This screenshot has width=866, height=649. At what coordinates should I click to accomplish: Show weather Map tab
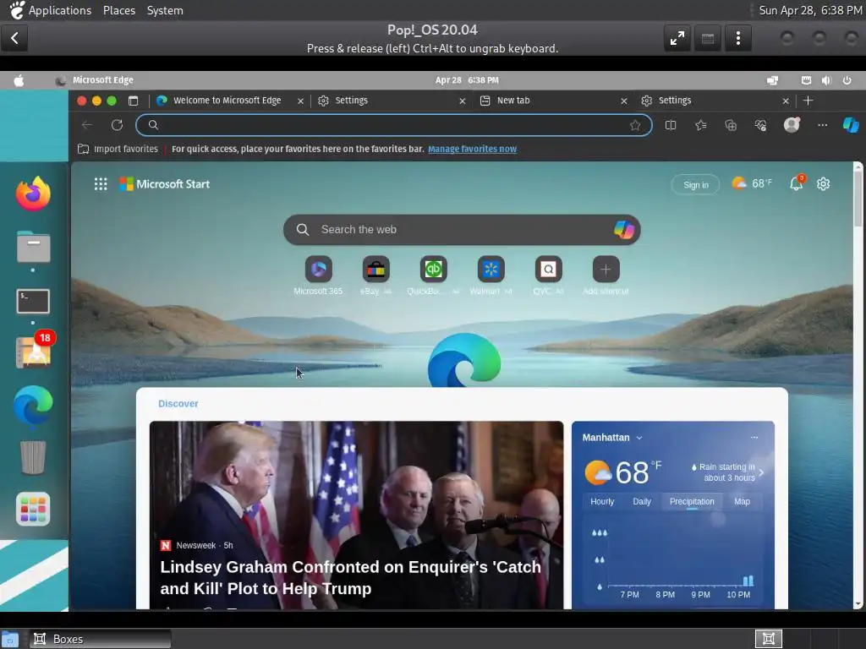[x=743, y=502]
